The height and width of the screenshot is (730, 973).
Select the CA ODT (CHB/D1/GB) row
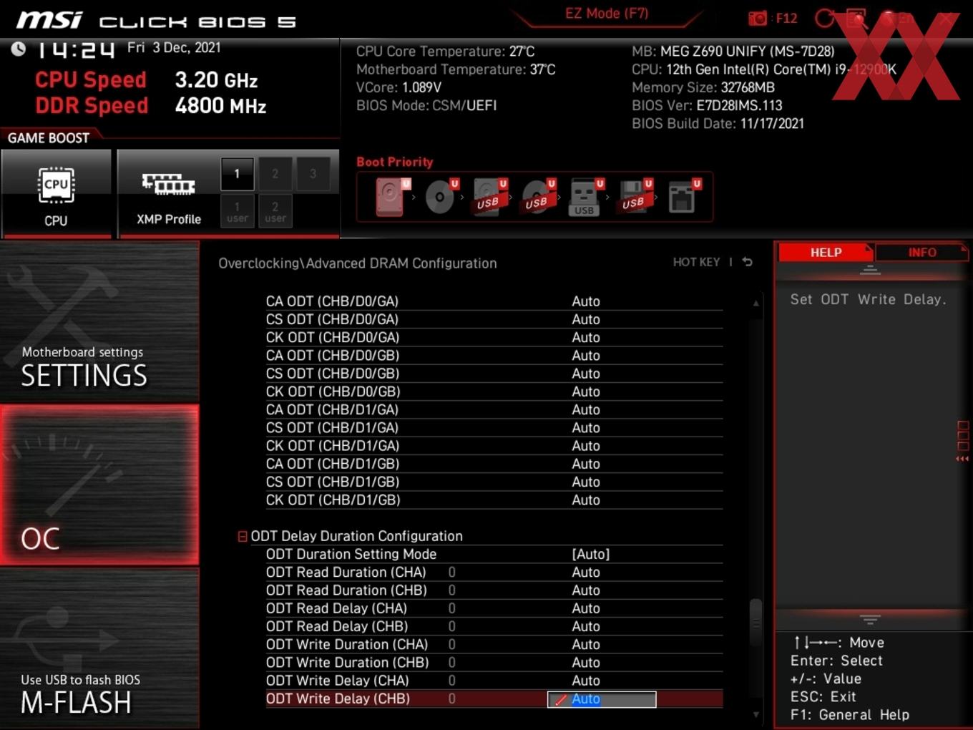pos(494,463)
